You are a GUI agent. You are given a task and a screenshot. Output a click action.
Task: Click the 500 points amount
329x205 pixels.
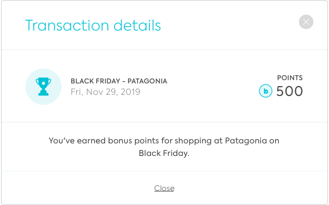pos(290,91)
